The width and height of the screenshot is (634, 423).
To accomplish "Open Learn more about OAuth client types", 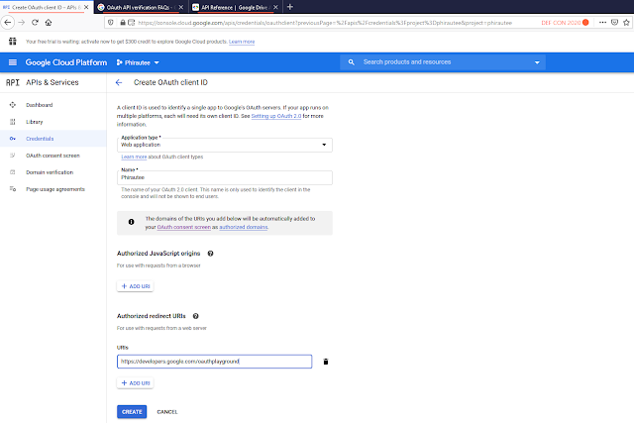I will [x=134, y=157].
